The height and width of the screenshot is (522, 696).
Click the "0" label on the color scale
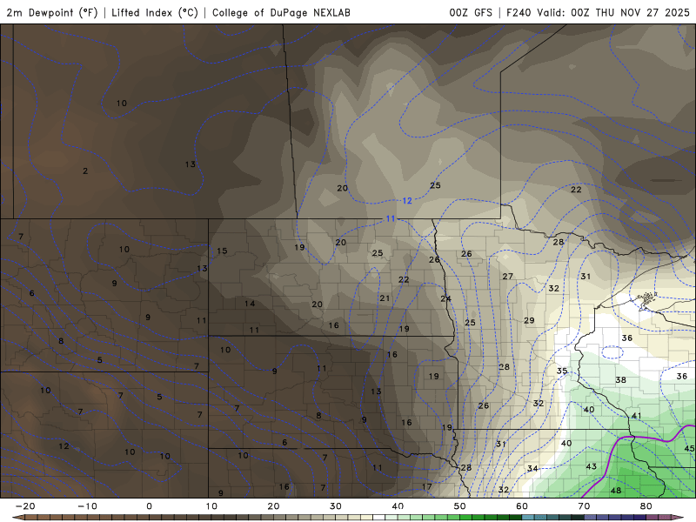point(149,506)
